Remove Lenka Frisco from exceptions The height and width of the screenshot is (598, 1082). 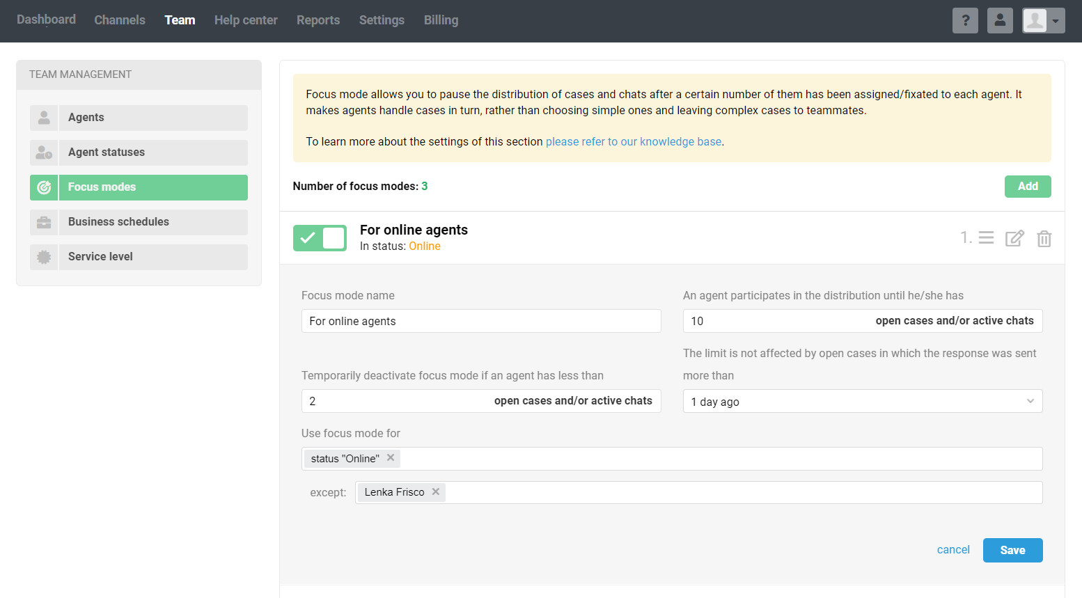click(x=436, y=491)
